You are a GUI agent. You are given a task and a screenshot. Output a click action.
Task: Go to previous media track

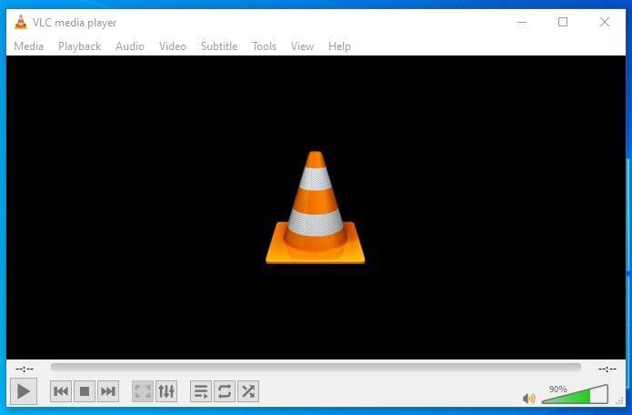[x=61, y=391]
